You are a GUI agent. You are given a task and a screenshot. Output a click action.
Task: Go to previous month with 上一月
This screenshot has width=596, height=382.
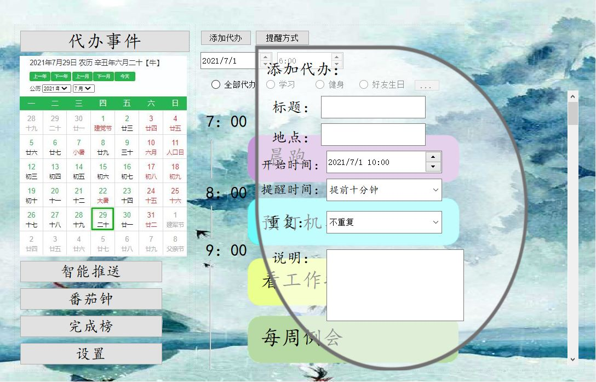(x=83, y=77)
